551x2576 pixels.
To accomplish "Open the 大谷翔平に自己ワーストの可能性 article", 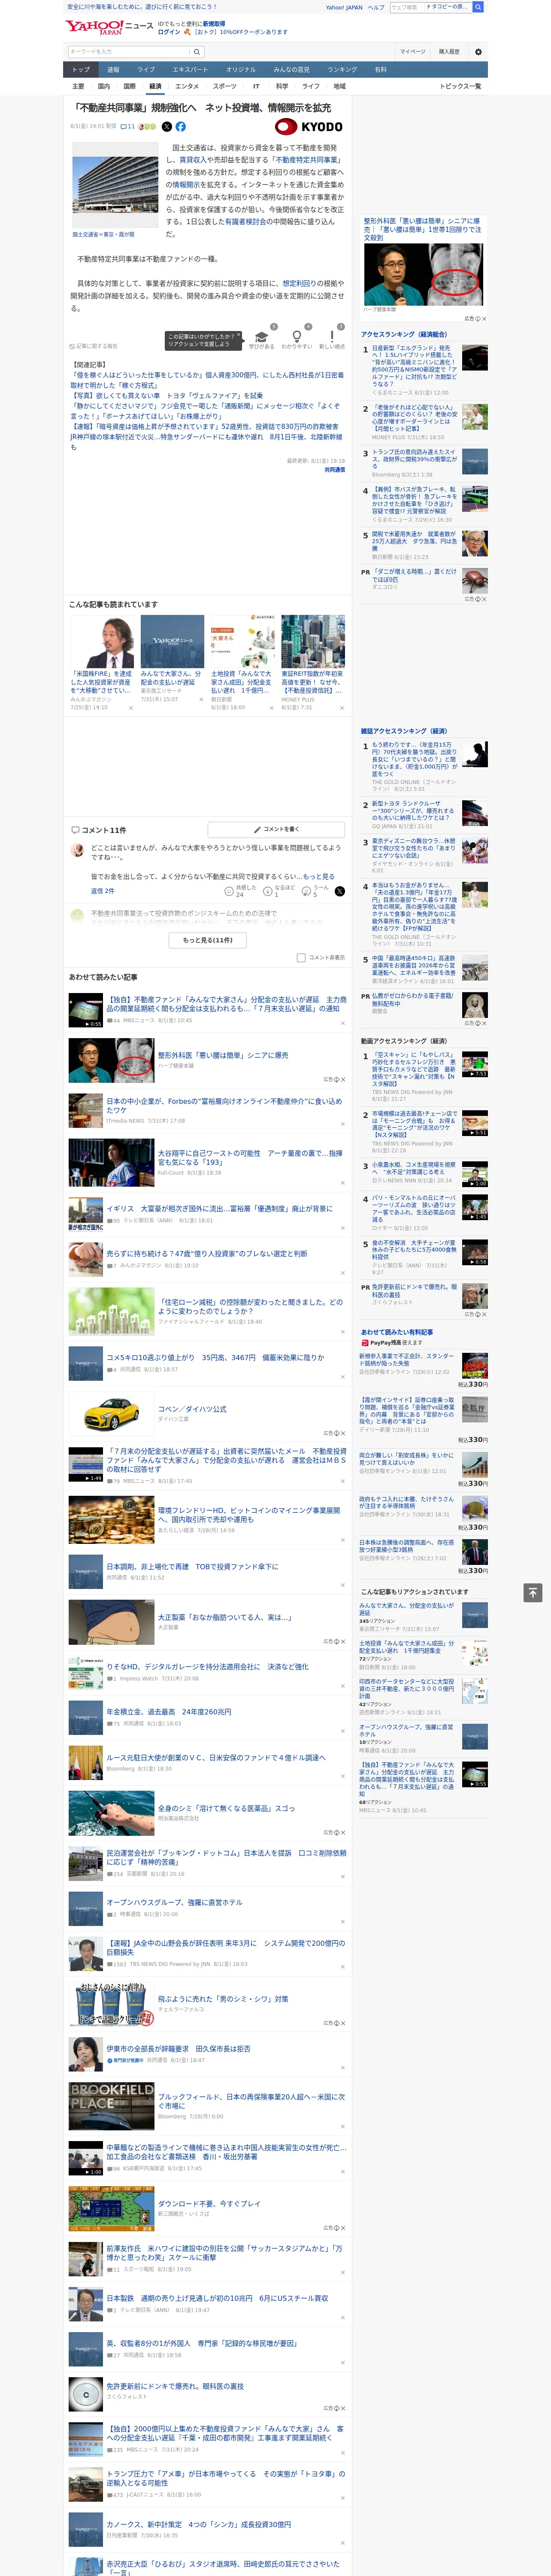I will pos(250,1157).
